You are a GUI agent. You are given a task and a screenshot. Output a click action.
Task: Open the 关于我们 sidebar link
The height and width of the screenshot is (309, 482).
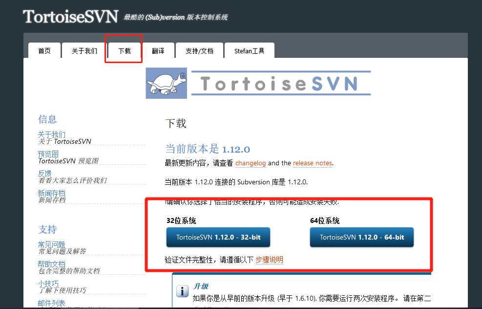(52, 134)
